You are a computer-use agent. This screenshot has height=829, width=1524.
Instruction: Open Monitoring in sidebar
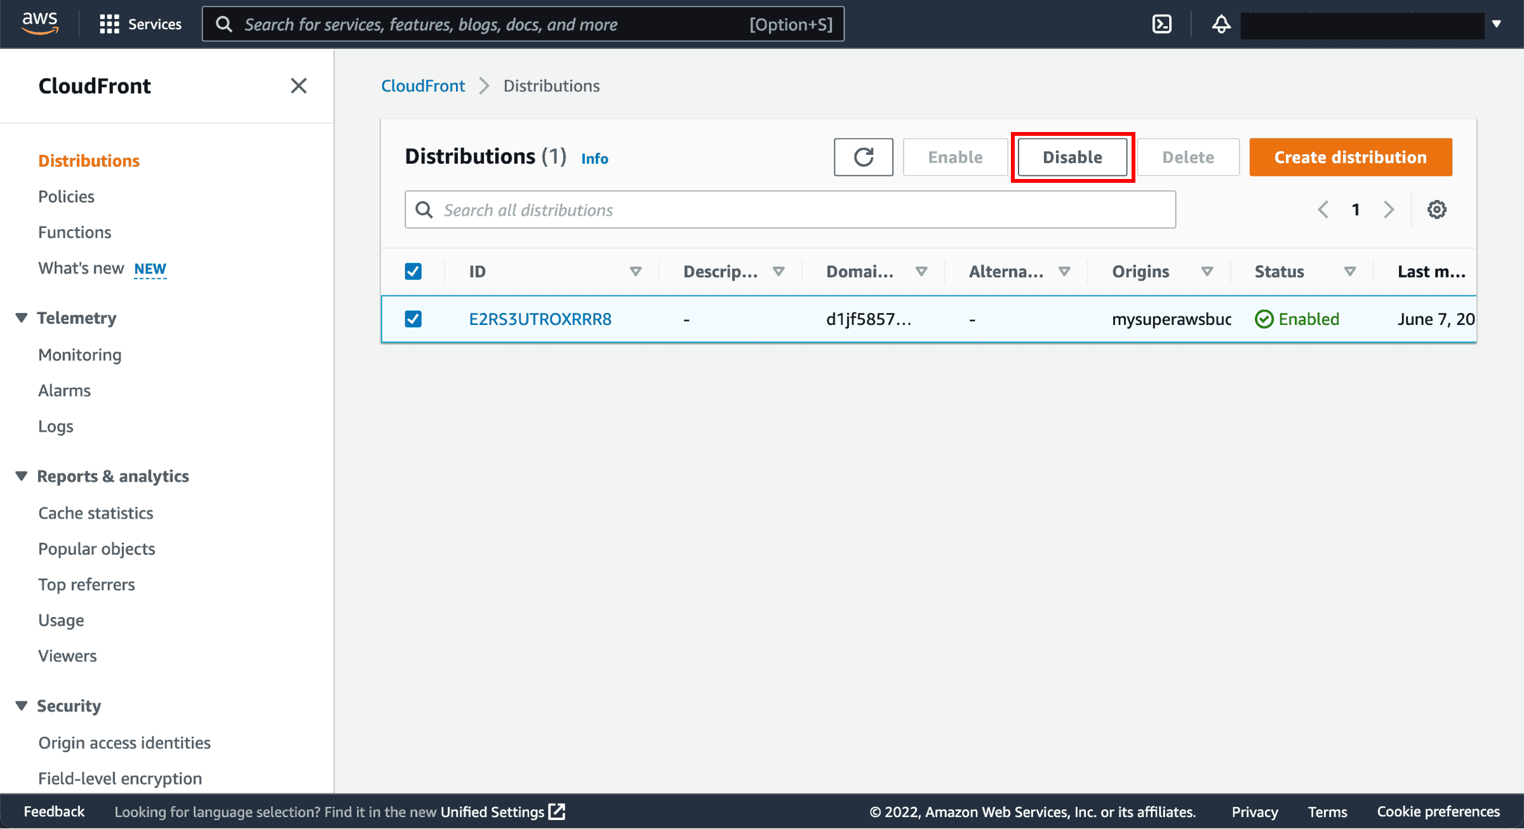[x=79, y=355]
